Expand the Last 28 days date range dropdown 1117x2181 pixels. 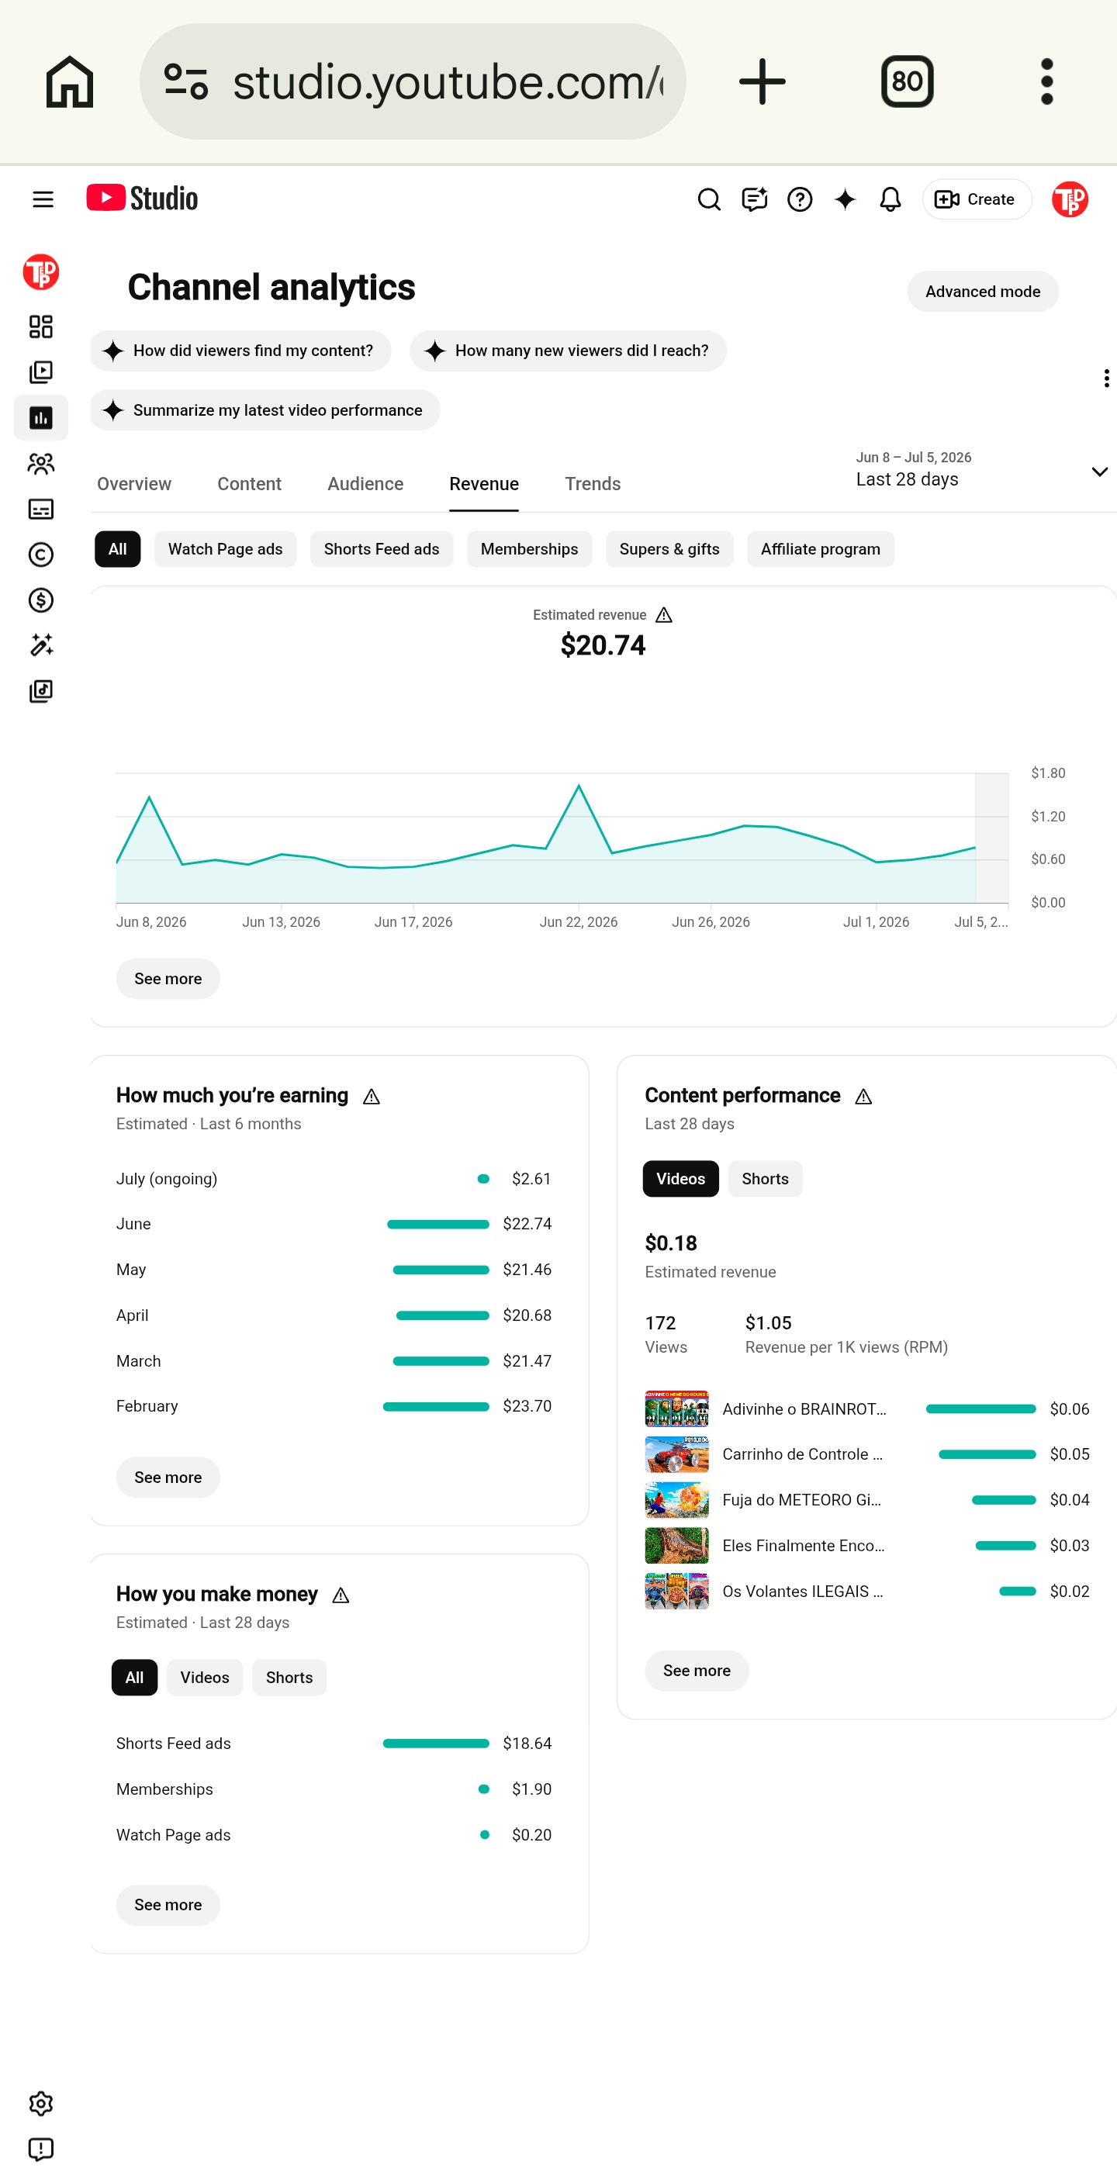click(981, 470)
